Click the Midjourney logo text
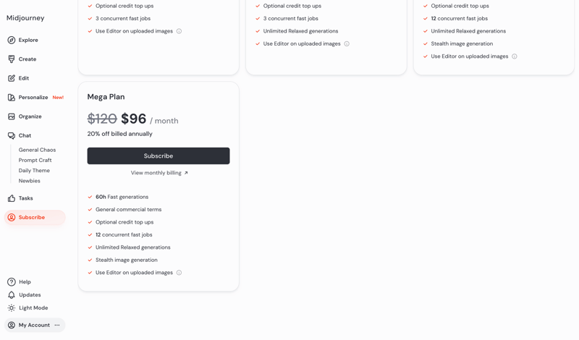The image size is (579, 340). tap(25, 18)
